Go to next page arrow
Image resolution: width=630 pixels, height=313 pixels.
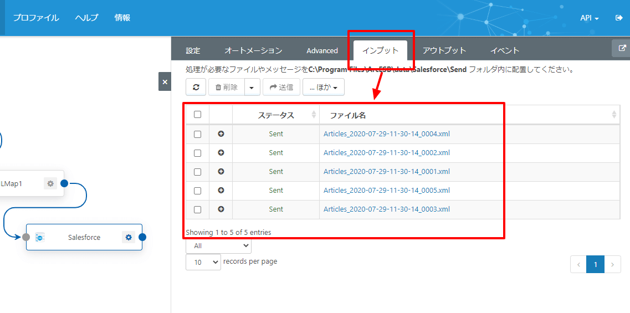point(612,264)
